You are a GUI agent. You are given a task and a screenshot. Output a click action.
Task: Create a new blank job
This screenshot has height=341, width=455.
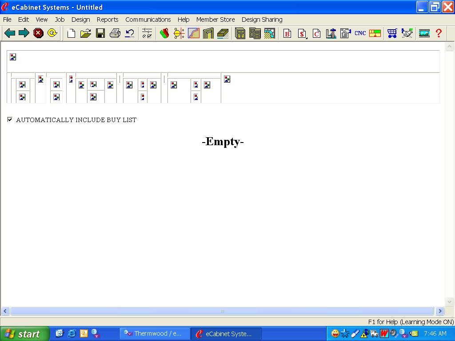click(71, 33)
